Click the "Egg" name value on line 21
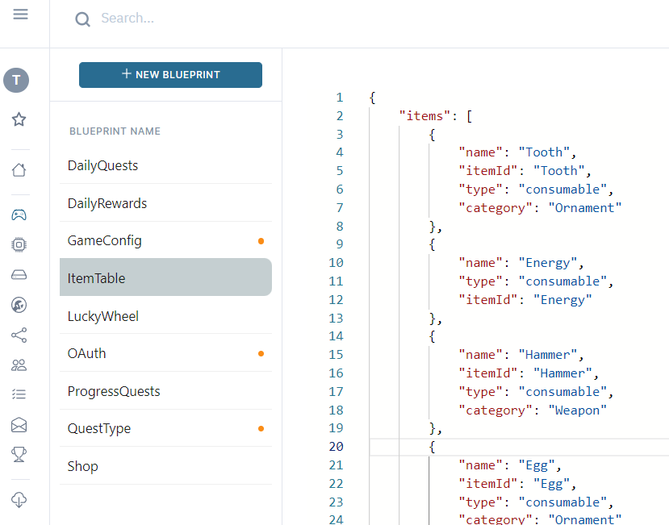The width and height of the screenshot is (669, 525). (x=537, y=465)
